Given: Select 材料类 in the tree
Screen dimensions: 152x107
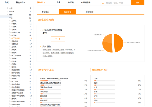Looking at the screenshot, I should pyautogui.click(x=14, y=30).
